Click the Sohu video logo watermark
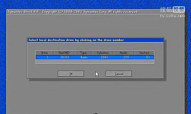Screen dimensions: 191x114 tap(172, 10)
